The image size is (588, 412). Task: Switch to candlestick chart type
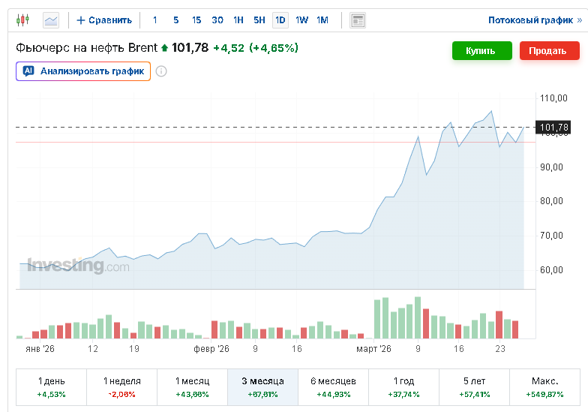click(22, 20)
